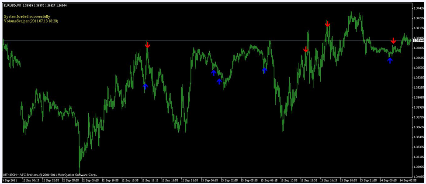Click the red sell arrow near 14 Sep 00:15

click(x=393, y=41)
